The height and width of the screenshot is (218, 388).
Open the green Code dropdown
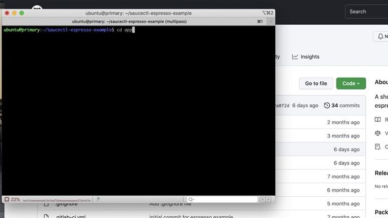coord(351,84)
